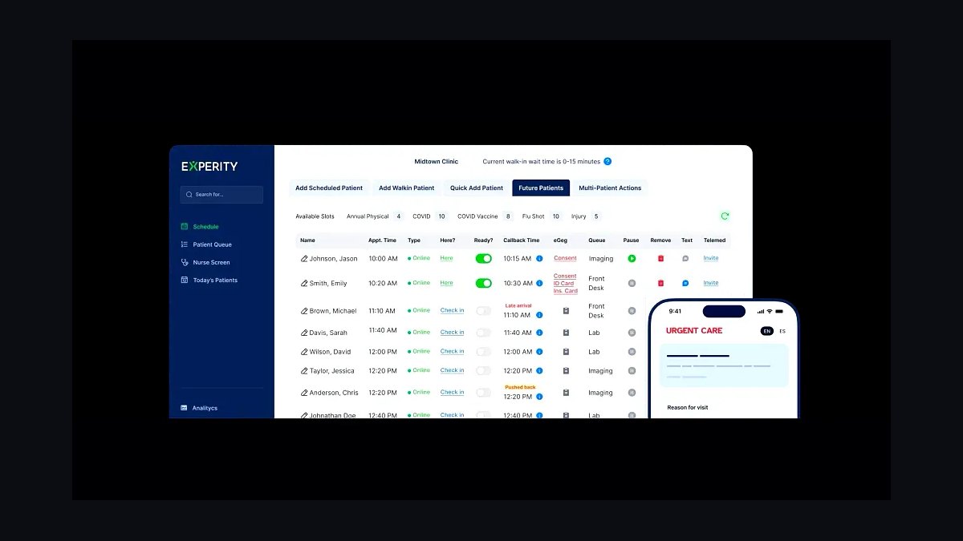The image size is (963, 541).
Task: Click the Future Patients tab
Action: click(x=541, y=188)
